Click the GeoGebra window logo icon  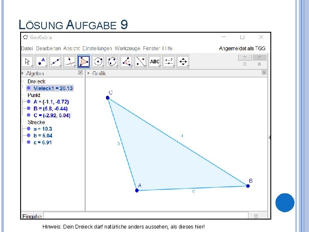[25, 37]
